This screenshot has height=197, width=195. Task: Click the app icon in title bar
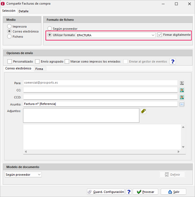coord(3,3)
